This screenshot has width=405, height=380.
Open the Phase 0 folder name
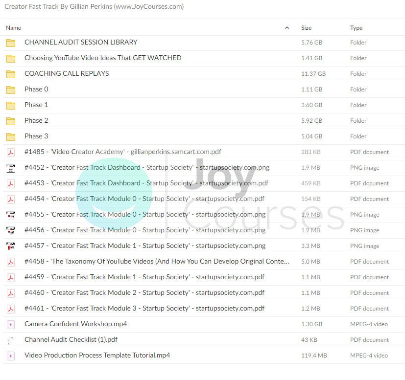[36, 89]
